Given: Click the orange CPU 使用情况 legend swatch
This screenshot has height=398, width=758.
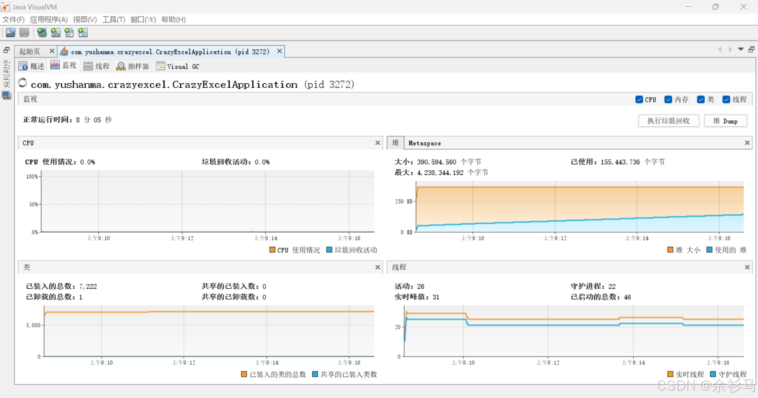Looking at the screenshot, I should 272,250.
